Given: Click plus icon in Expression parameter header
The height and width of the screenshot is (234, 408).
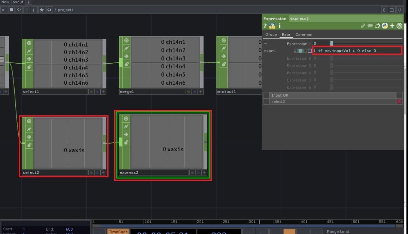Looking at the screenshot, I should pyautogui.click(x=392, y=26).
